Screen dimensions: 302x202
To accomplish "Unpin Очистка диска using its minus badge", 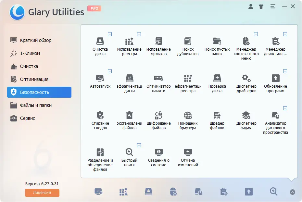I will (110, 34).
